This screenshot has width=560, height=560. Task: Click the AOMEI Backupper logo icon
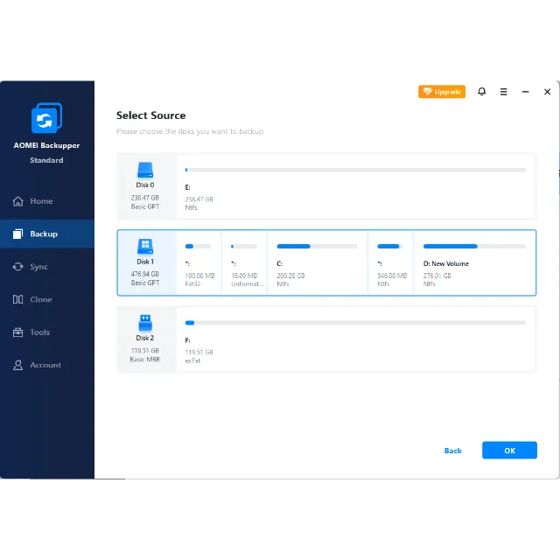point(45,119)
